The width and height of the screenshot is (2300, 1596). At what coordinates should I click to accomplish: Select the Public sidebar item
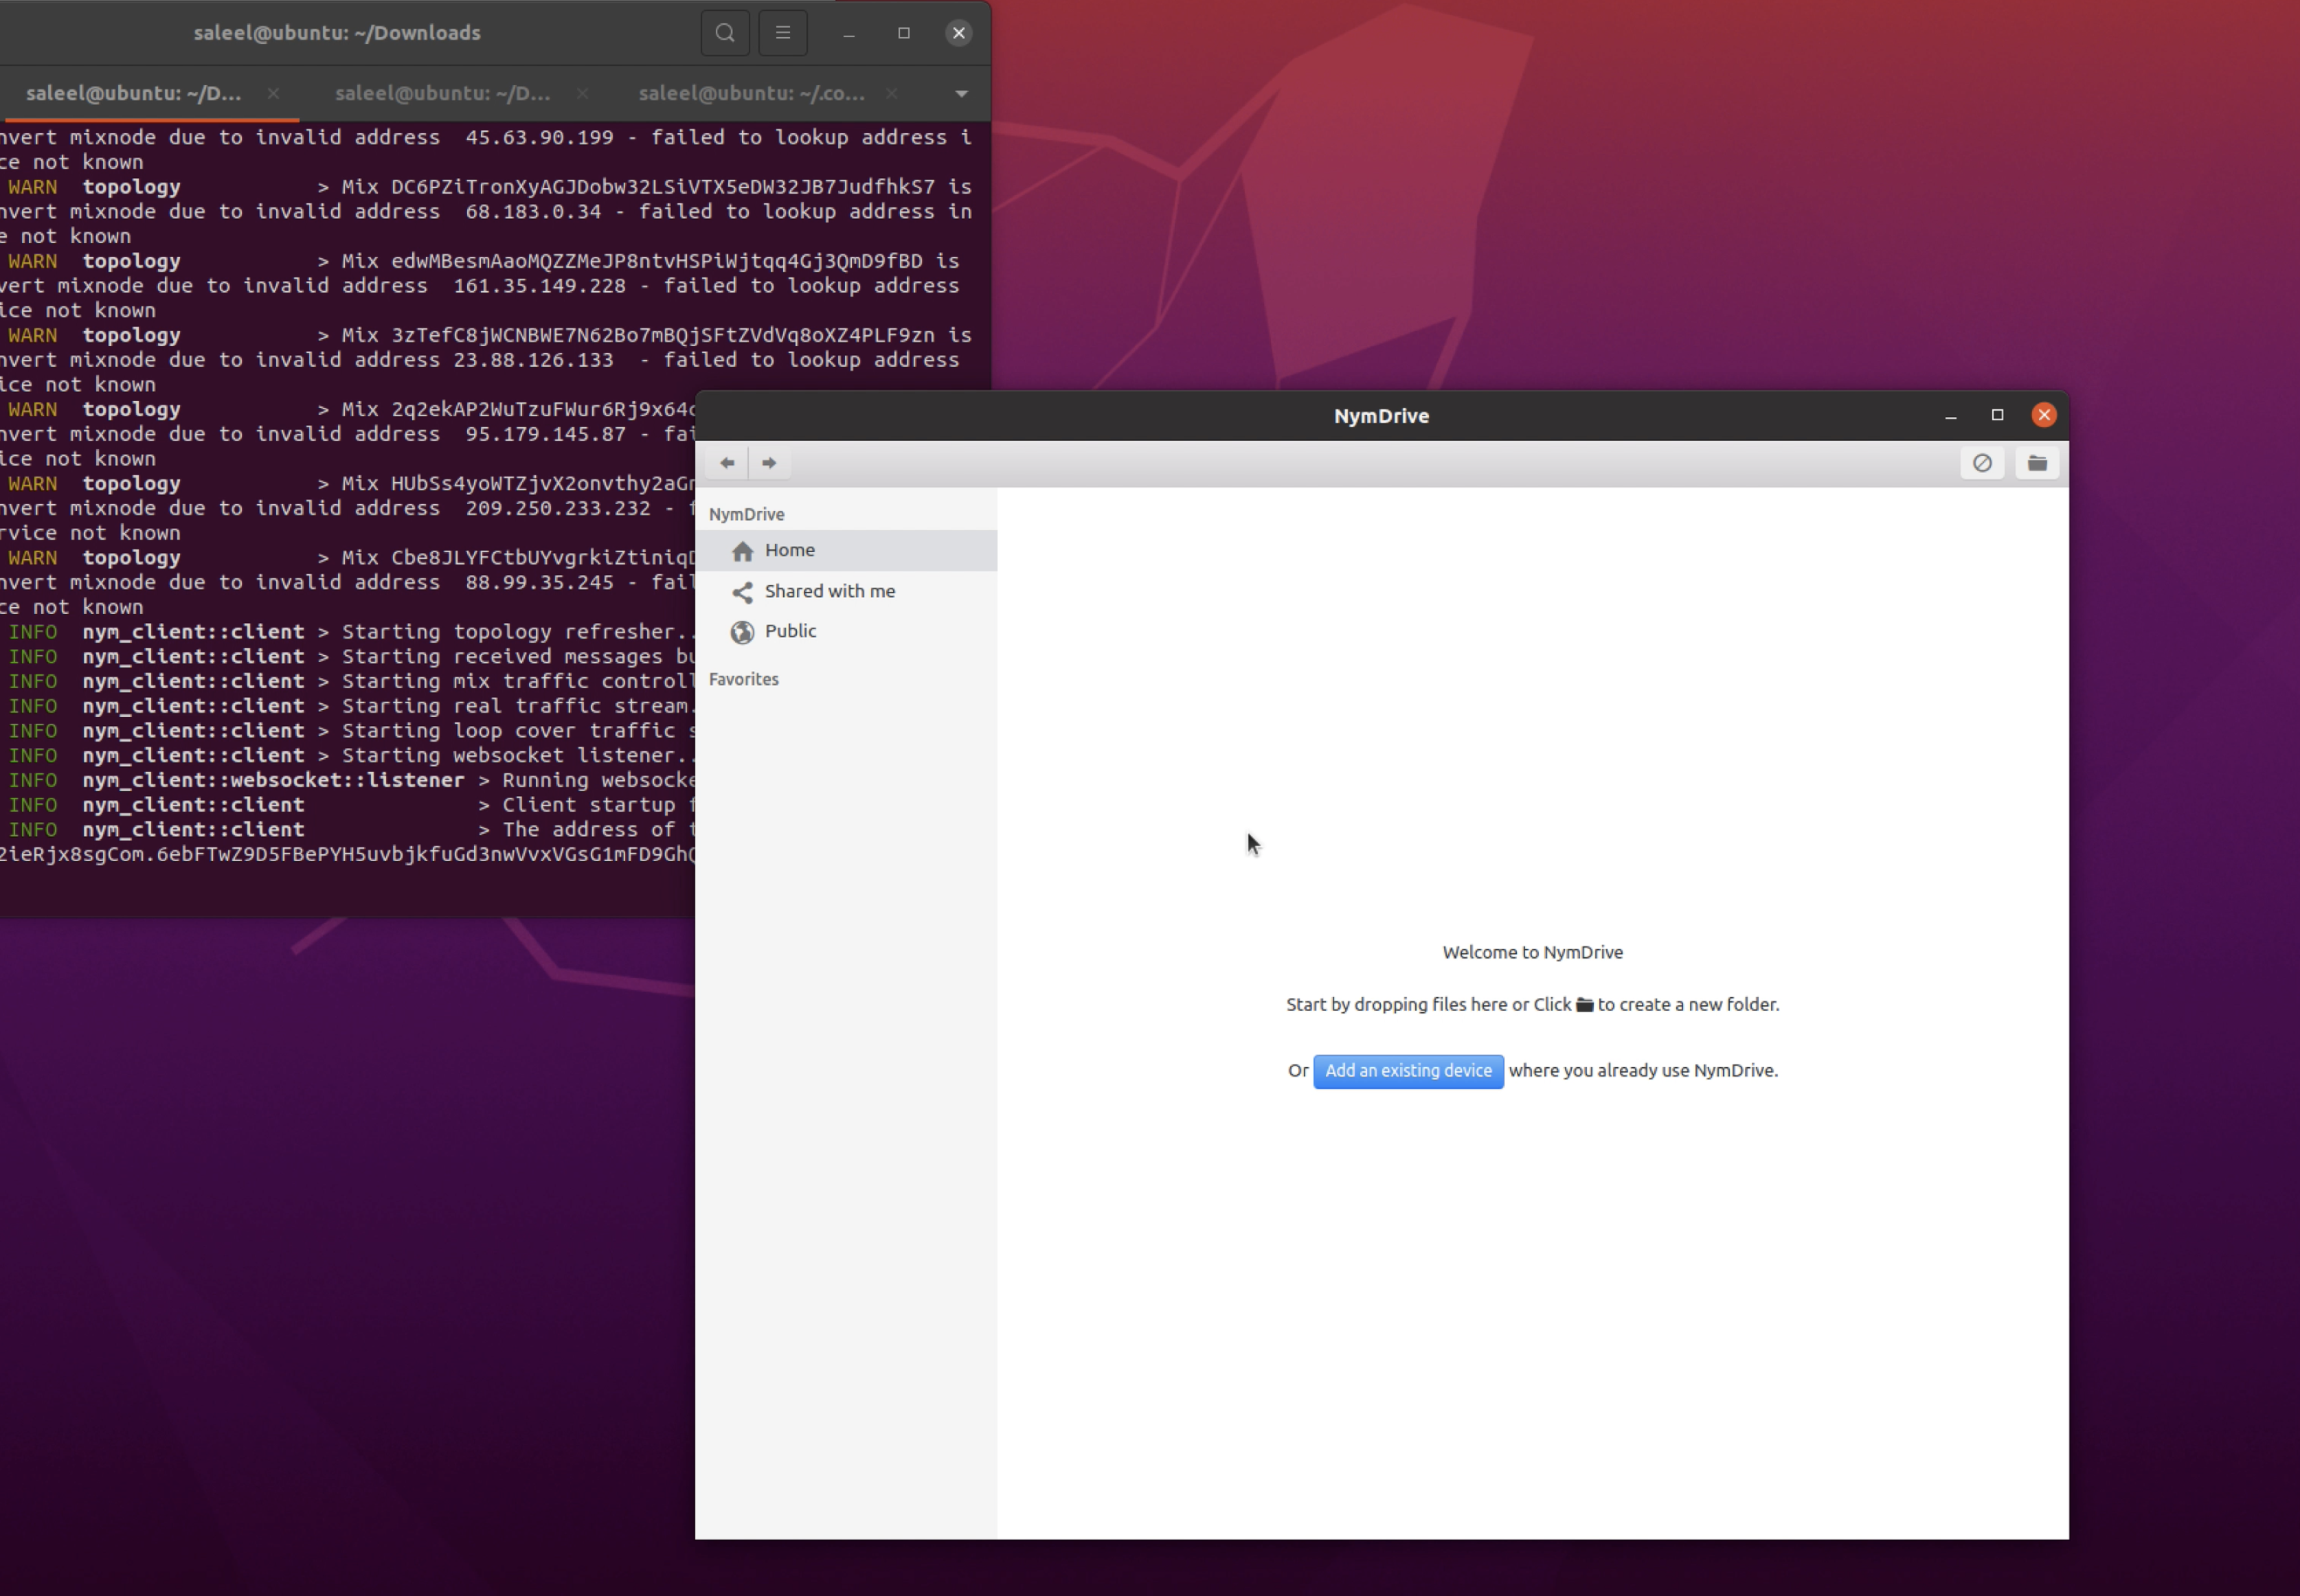point(790,631)
